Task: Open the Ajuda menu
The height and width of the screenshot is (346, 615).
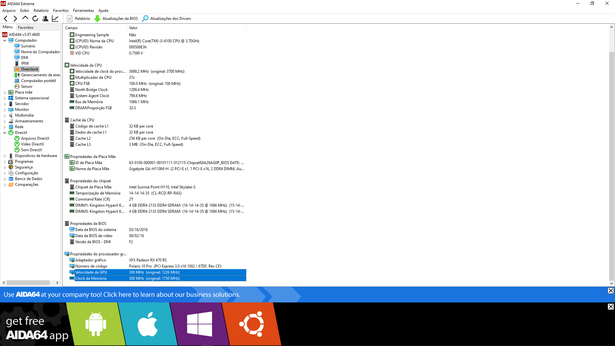Action: click(x=103, y=11)
